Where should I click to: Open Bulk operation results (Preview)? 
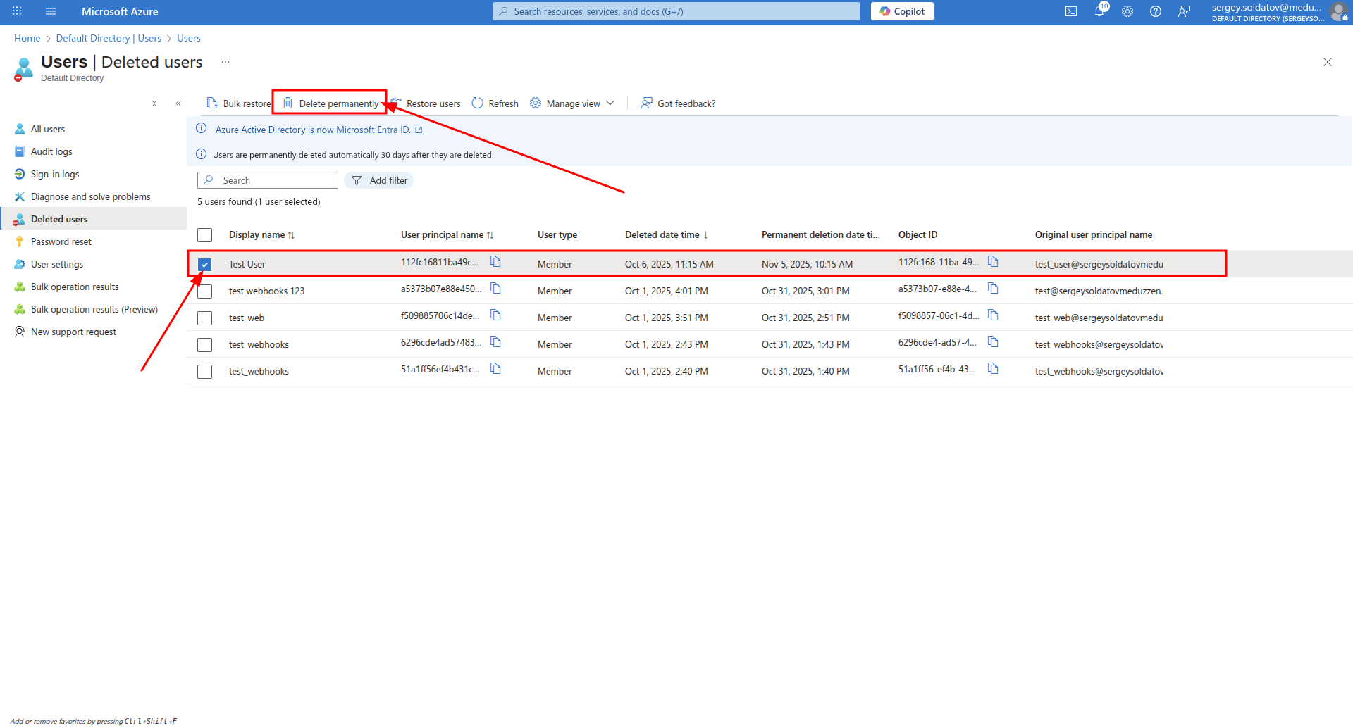click(x=94, y=309)
